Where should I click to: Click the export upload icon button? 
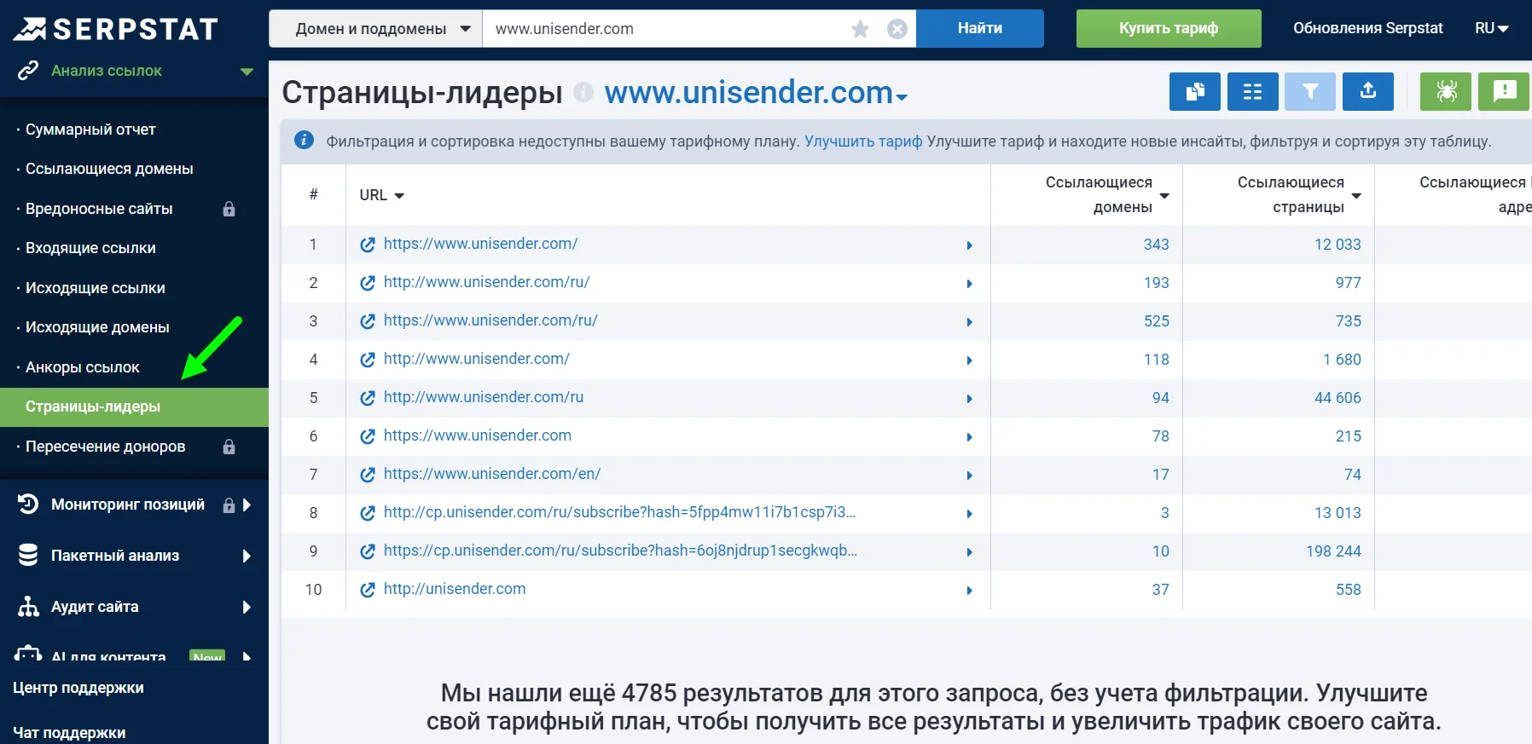(1368, 91)
